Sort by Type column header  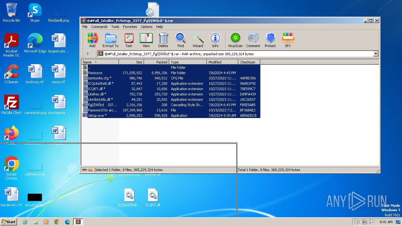click(x=188, y=62)
